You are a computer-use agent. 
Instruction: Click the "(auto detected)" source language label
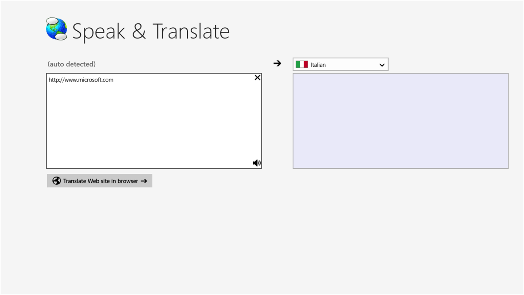click(x=72, y=64)
